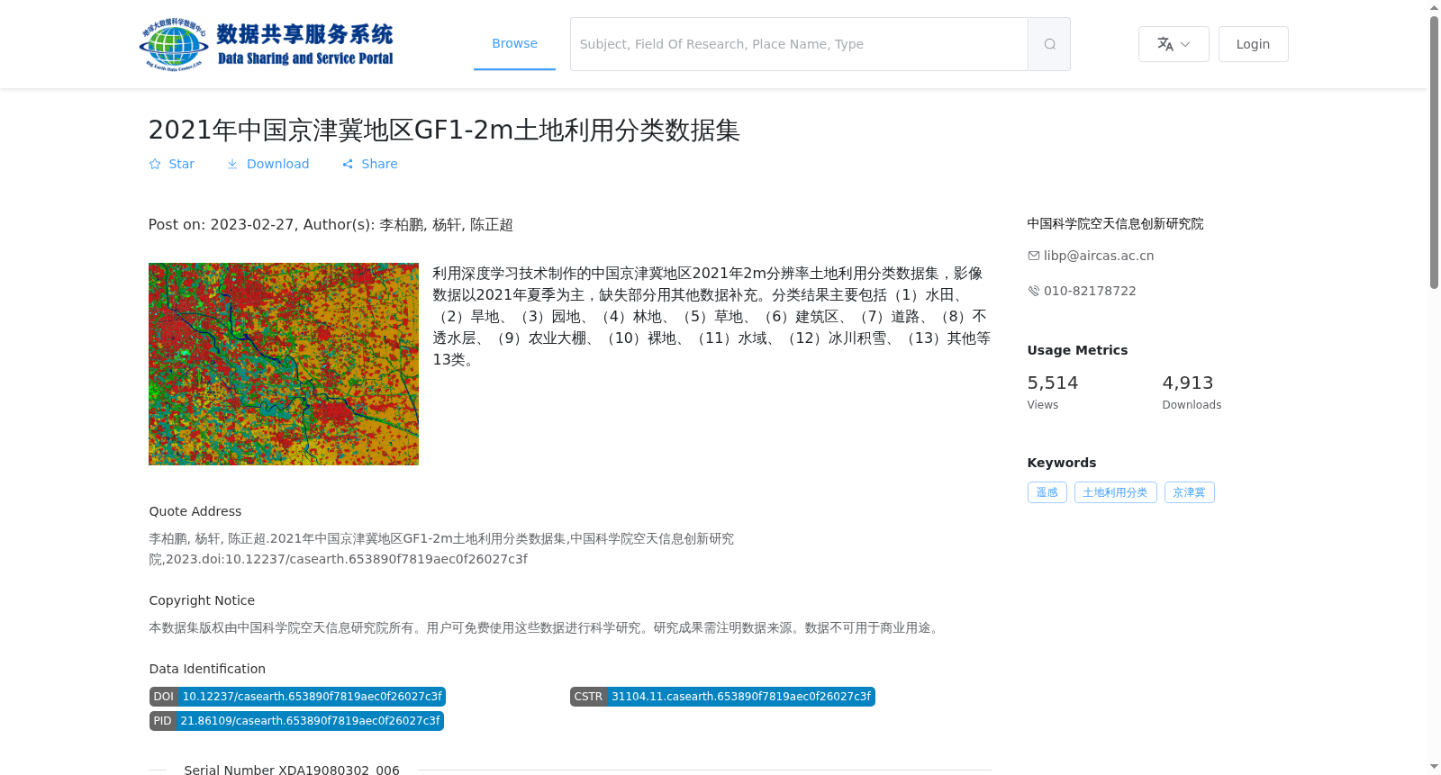Select the 遥感 keyword tag

click(x=1047, y=492)
